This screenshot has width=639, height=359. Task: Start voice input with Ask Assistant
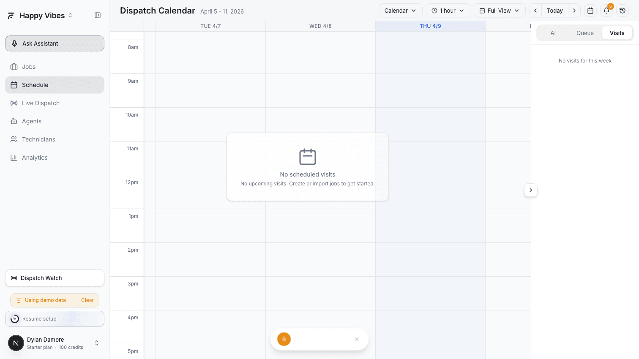click(x=54, y=43)
